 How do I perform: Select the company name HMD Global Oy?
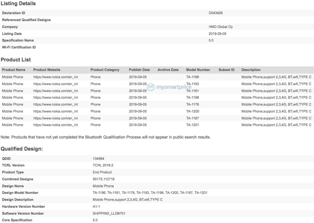click(220, 27)
